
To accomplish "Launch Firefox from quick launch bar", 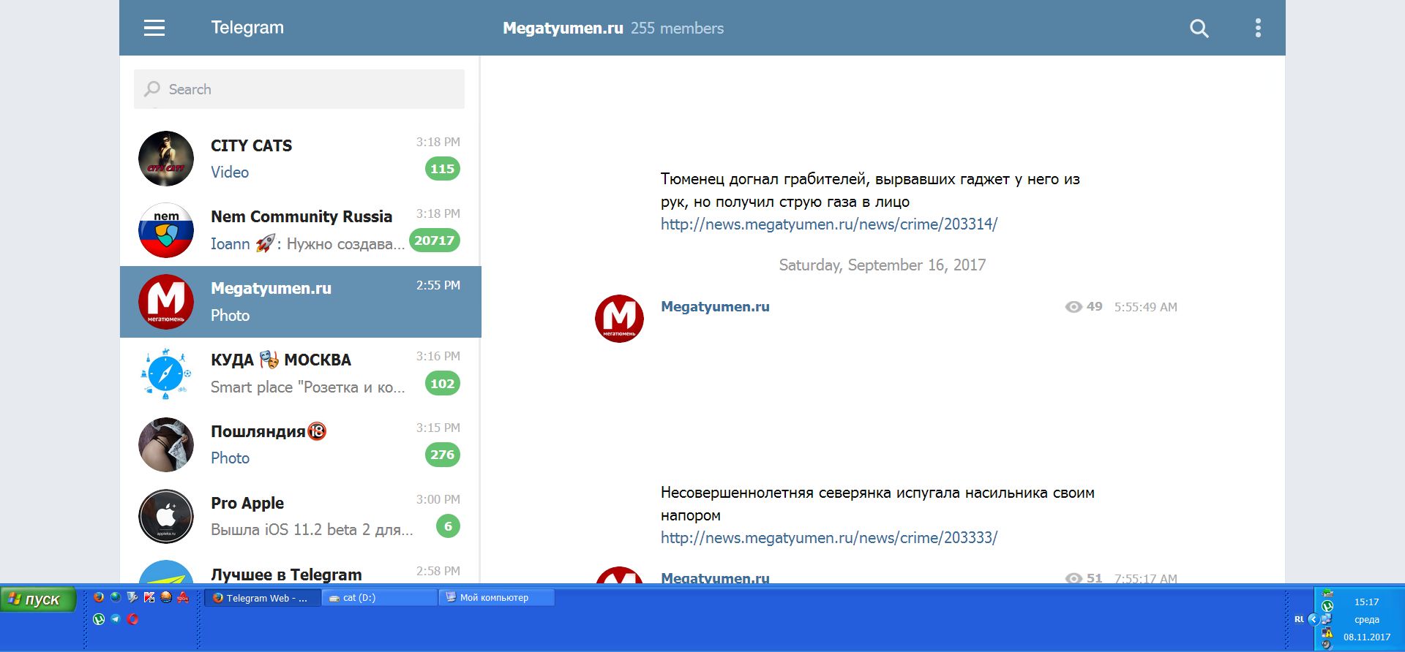I will [x=99, y=597].
